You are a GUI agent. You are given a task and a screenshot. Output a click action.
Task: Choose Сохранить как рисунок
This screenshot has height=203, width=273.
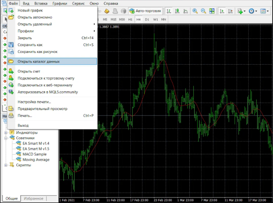point(52,52)
